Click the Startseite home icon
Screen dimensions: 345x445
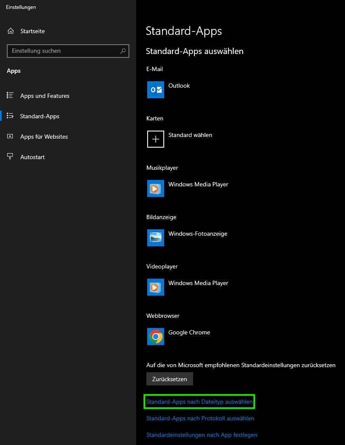click(11, 31)
